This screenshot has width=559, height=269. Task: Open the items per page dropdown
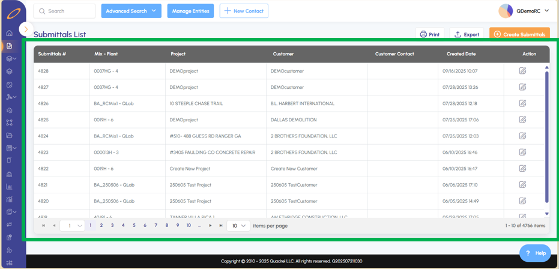(238, 226)
